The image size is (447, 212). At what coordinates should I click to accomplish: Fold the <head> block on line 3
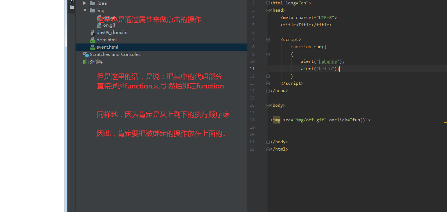pos(268,10)
